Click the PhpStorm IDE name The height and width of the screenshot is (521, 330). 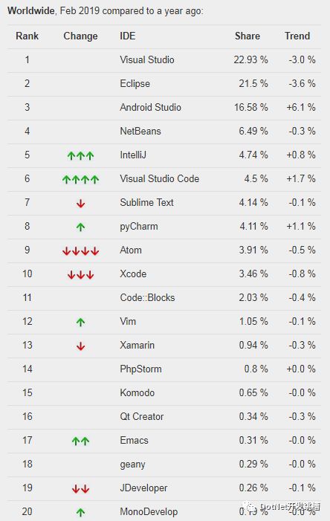140,369
